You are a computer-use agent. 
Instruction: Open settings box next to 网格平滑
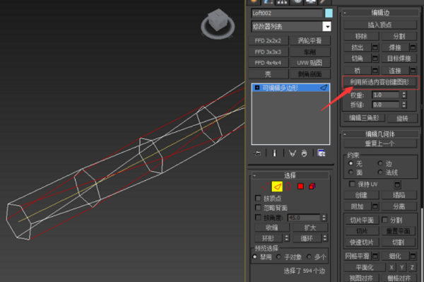375,256
